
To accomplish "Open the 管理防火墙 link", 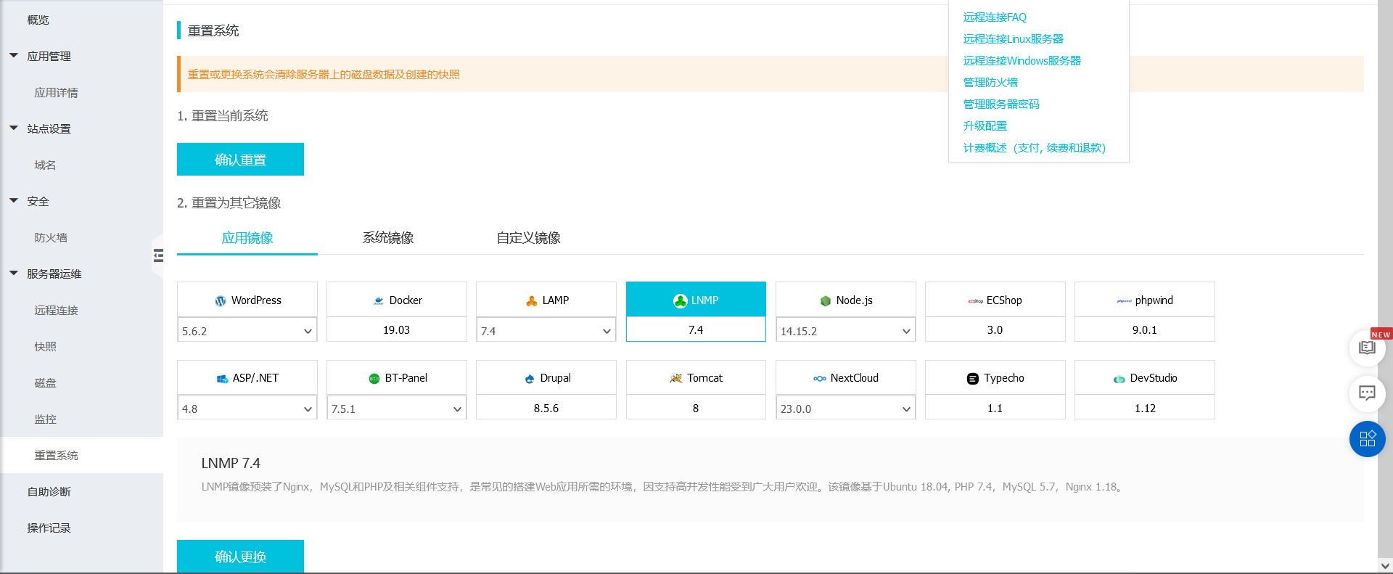I will pyautogui.click(x=990, y=82).
